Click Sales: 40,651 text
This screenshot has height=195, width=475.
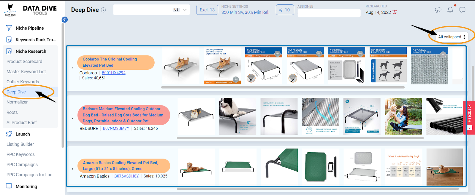pos(94,78)
